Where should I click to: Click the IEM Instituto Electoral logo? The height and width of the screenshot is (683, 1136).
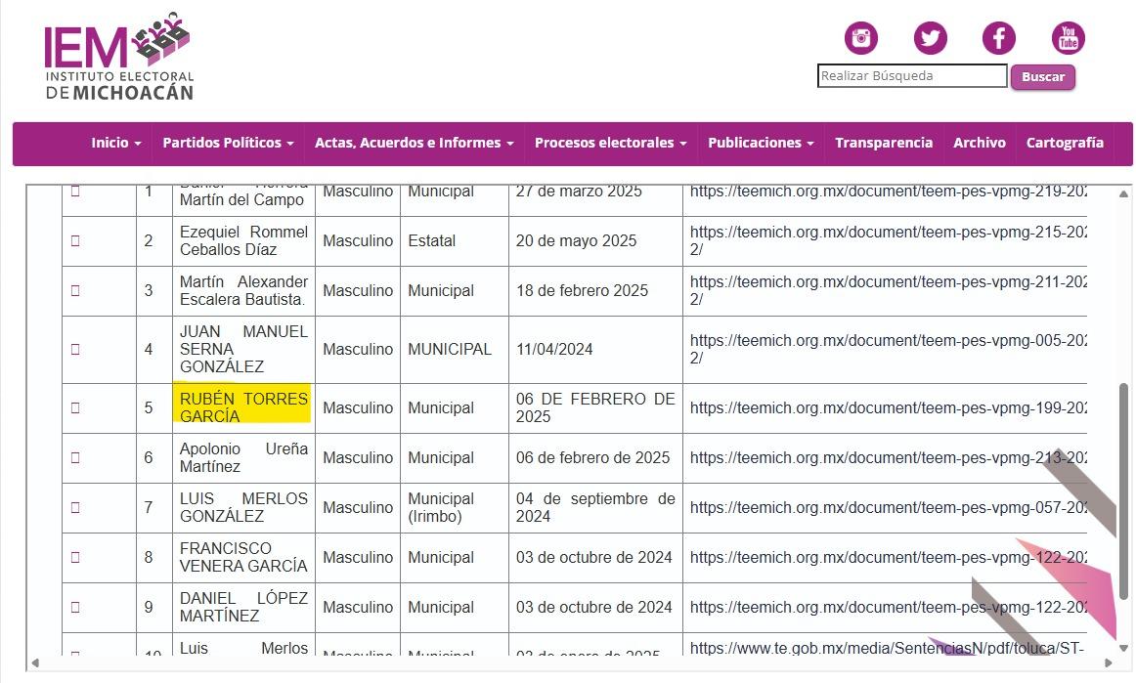coord(118,57)
